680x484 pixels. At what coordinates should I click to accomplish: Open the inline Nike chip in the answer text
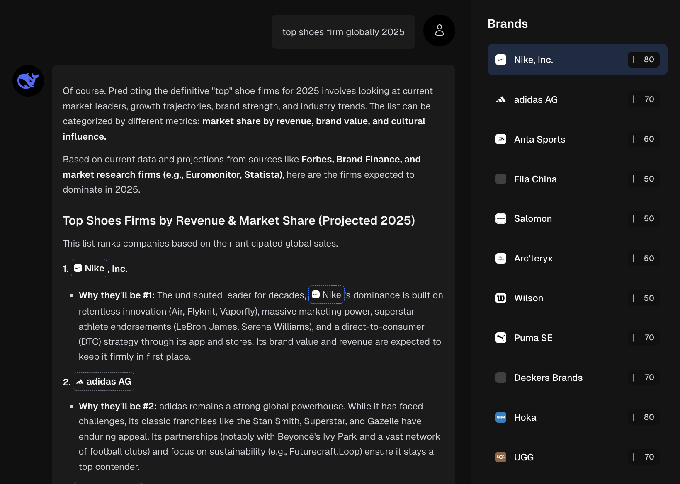[326, 295]
